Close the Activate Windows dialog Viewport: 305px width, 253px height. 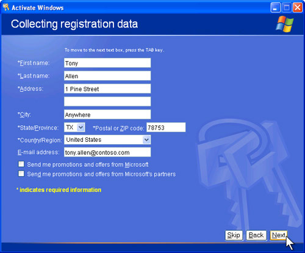click(x=297, y=8)
